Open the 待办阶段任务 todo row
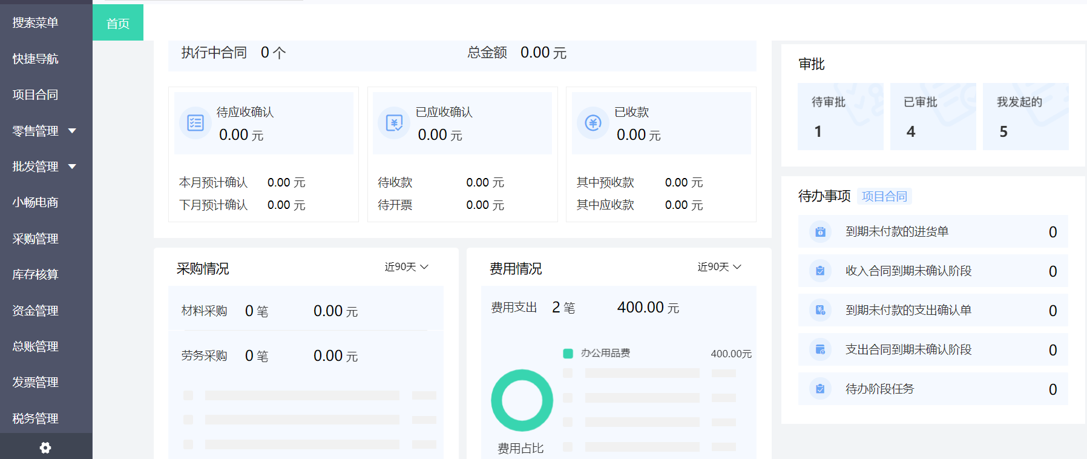 click(x=933, y=389)
